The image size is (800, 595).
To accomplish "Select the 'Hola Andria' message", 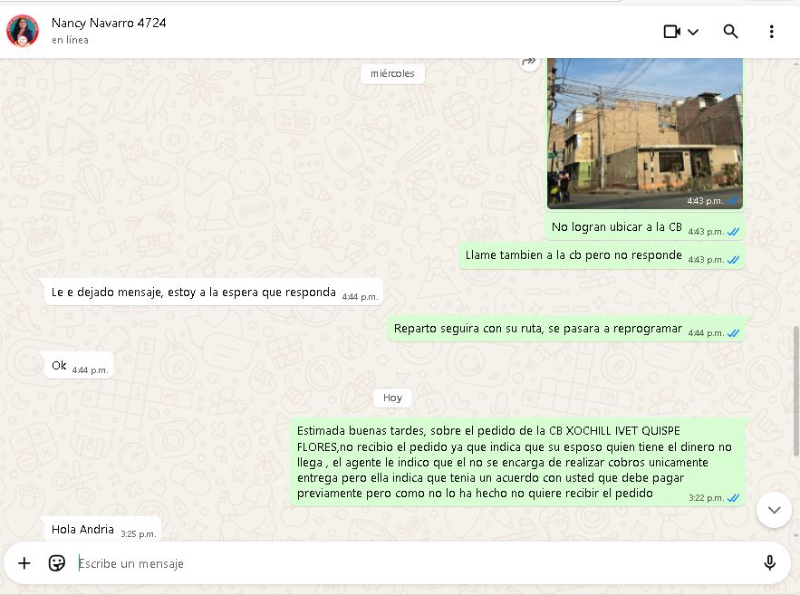I will [102, 529].
